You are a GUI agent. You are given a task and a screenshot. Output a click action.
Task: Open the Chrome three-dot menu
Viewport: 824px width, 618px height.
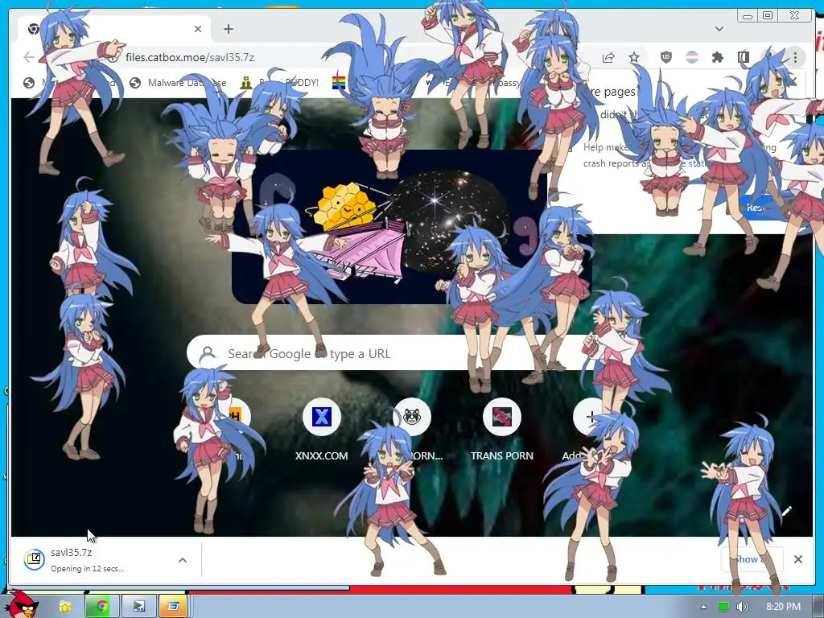[795, 57]
